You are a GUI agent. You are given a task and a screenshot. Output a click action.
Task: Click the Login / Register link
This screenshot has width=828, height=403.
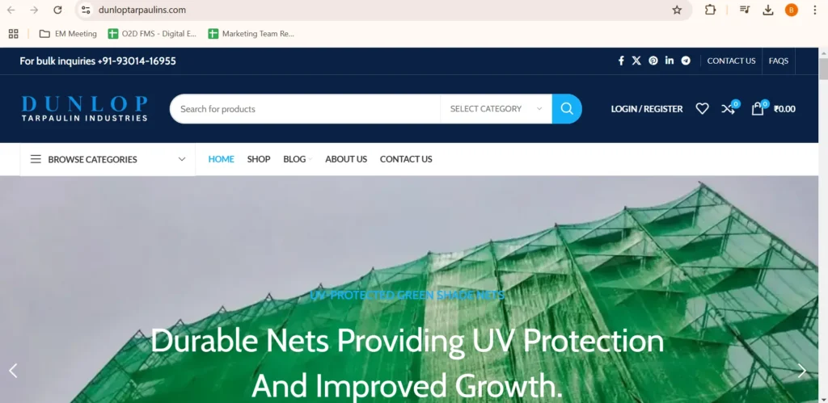(647, 109)
